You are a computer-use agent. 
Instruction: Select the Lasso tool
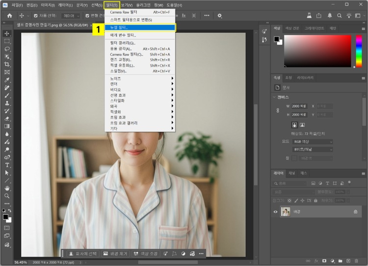pos(7,49)
